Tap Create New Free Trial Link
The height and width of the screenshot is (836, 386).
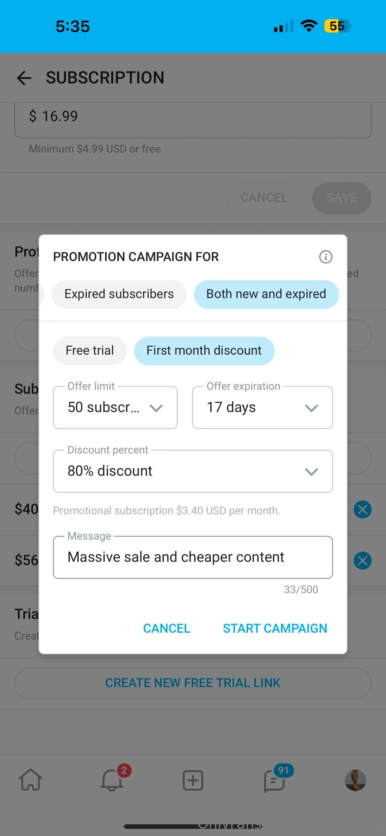coord(193,683)
